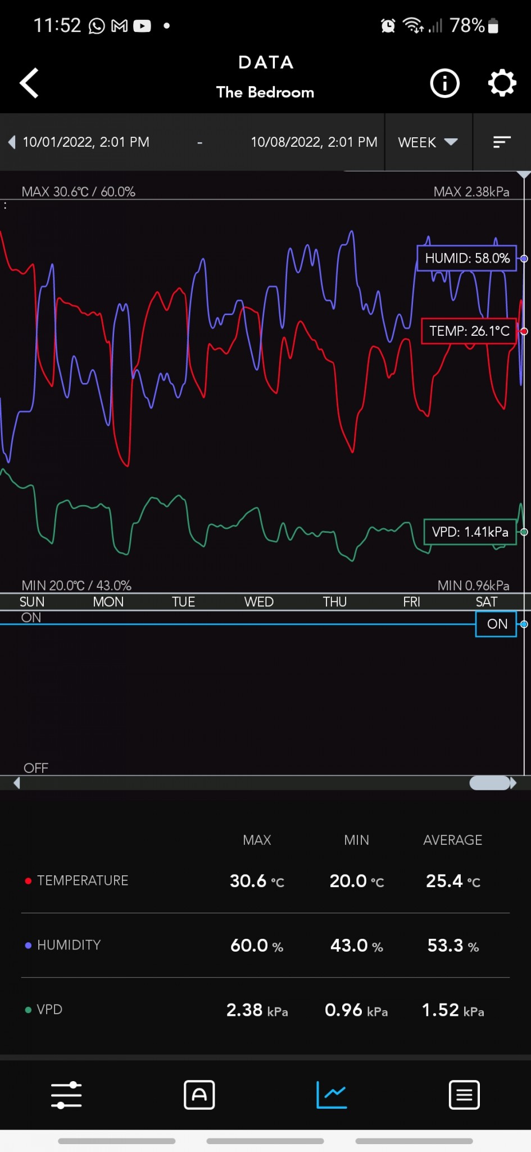
Task: Click the end date 10/08/2022 field
Action: 314,142
